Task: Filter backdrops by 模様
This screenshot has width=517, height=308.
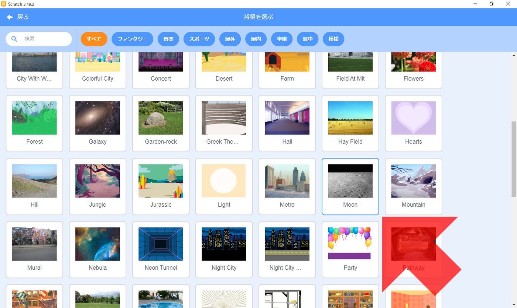Action: pos(333,39)
